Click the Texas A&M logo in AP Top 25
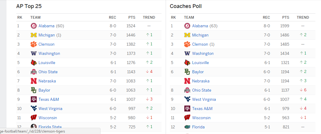The image size is (321, 134). pos(33,99)
